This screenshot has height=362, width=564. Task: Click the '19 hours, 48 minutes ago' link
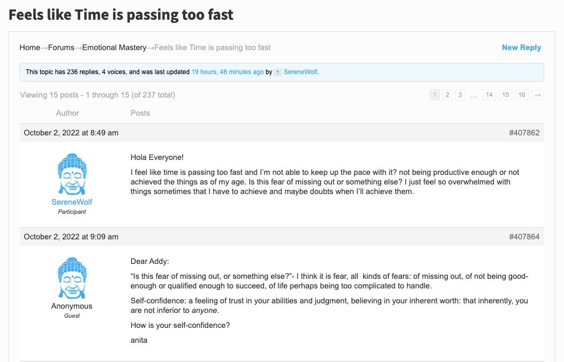[x=228, y=72]
